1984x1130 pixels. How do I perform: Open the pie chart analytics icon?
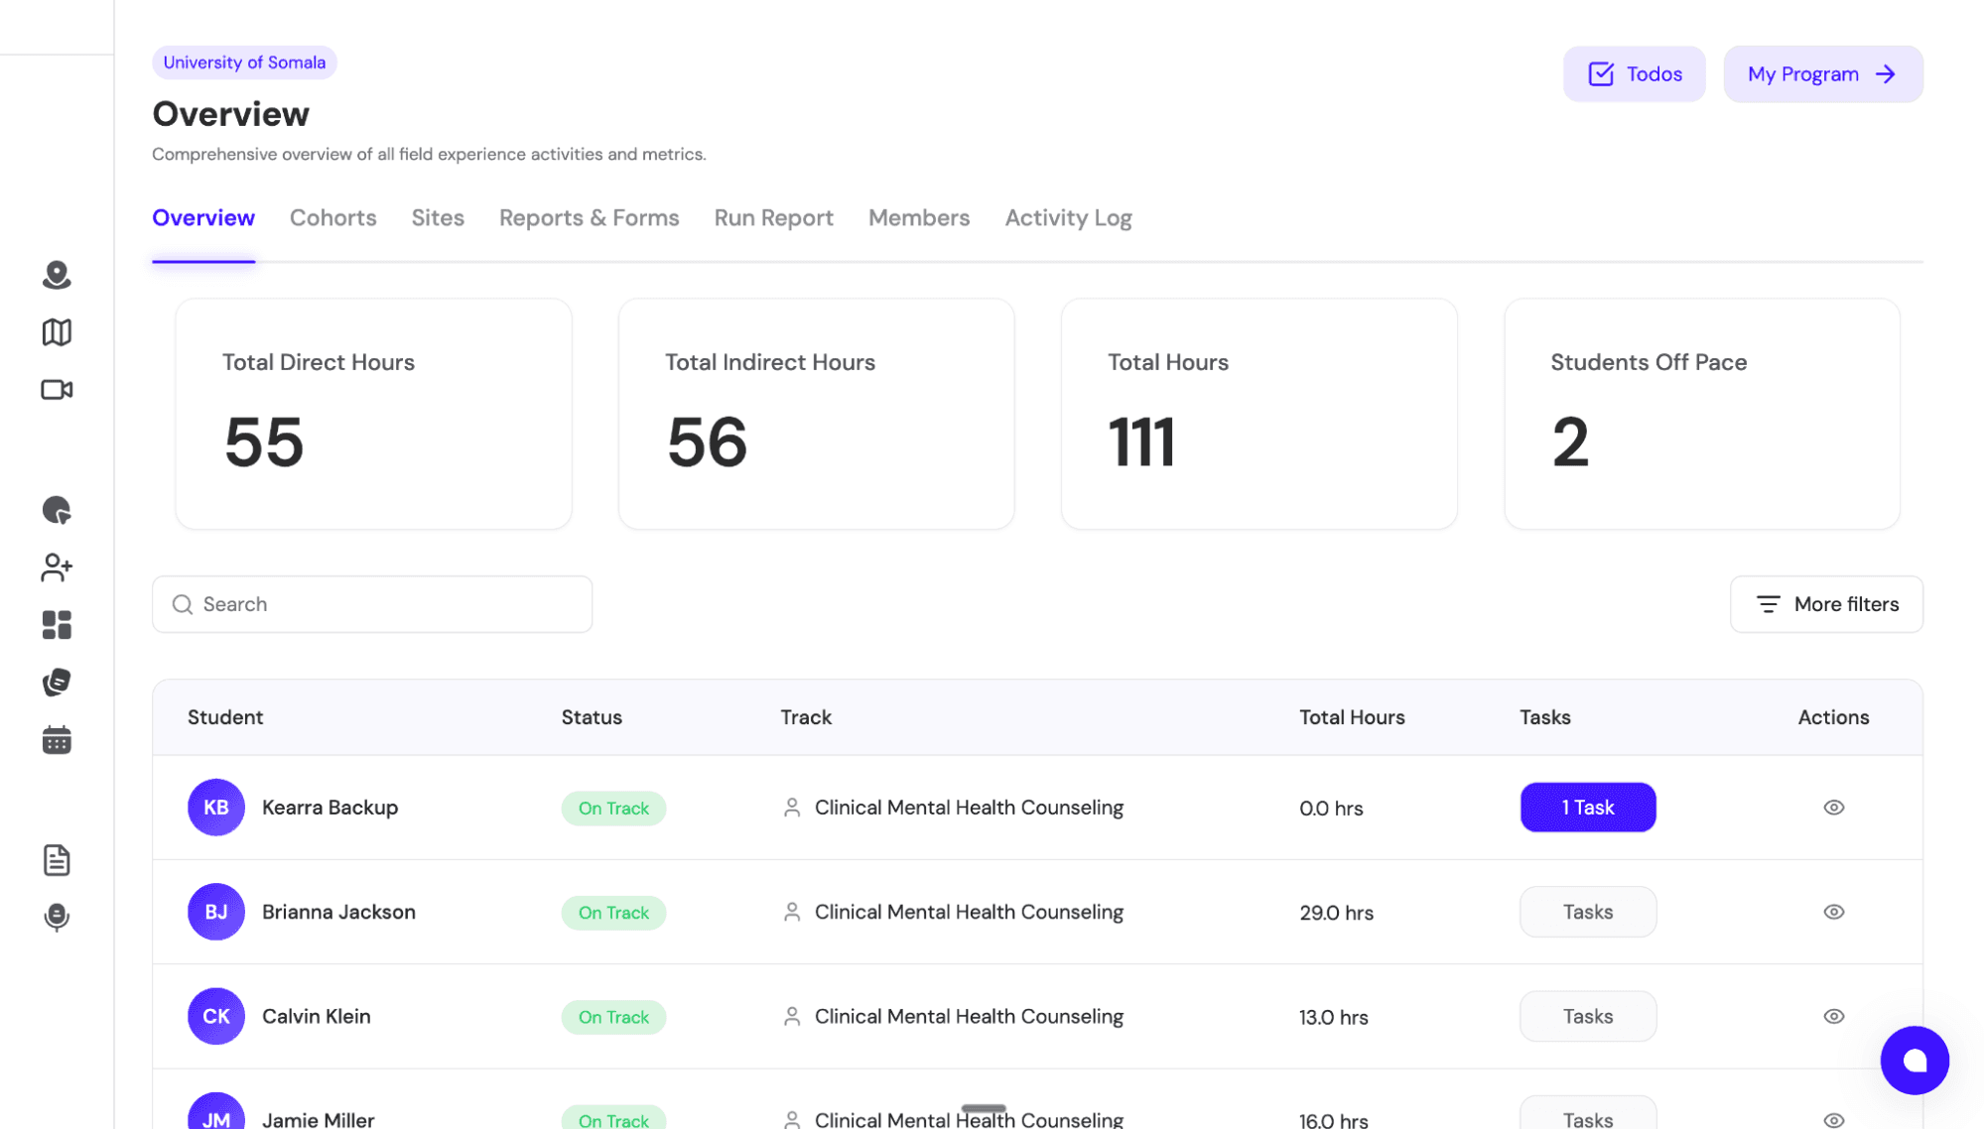pos(57,511)
